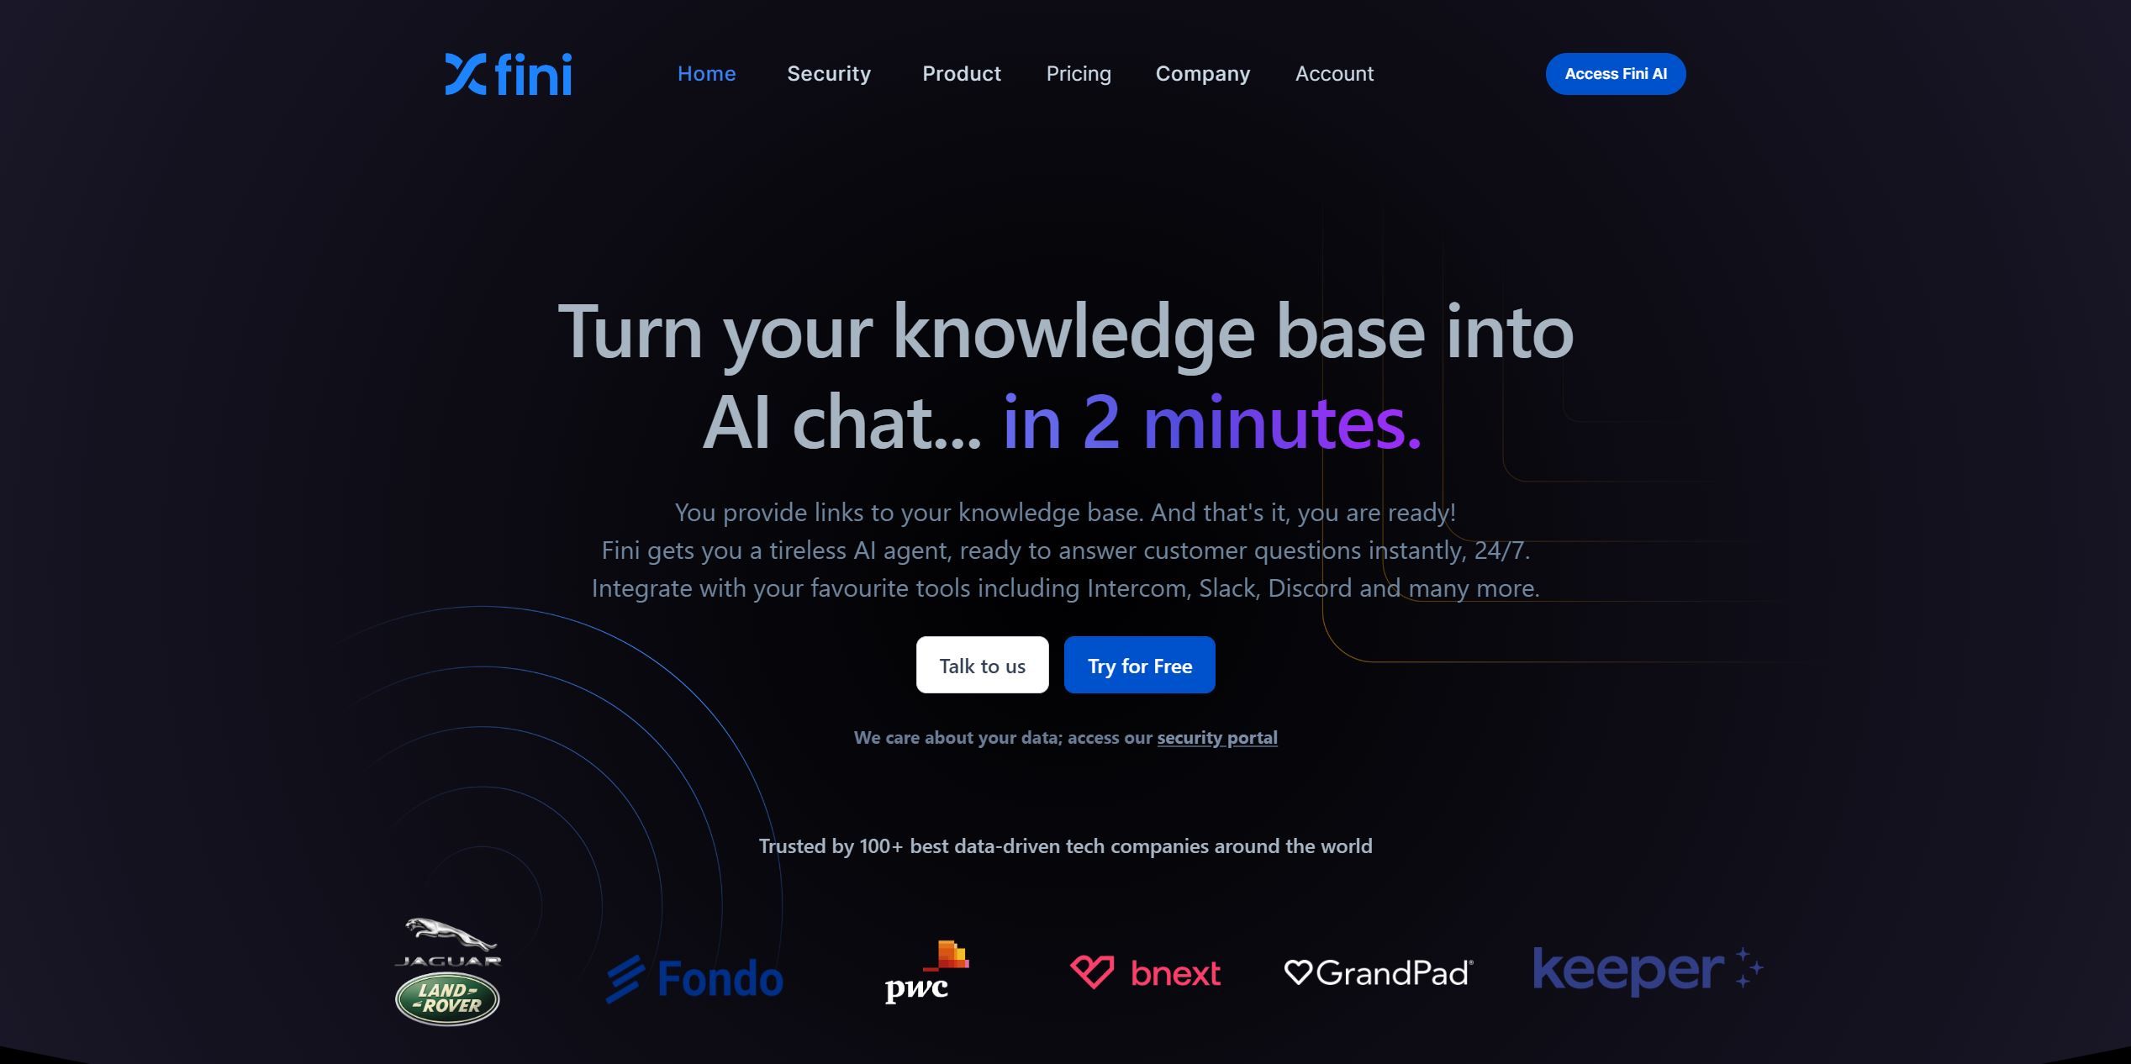Click the Talk to us button
This screenshot has width=2131, height=1064.
981,665
